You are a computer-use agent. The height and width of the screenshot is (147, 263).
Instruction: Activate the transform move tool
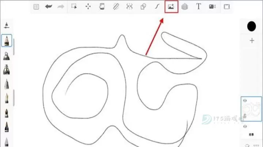88,7
